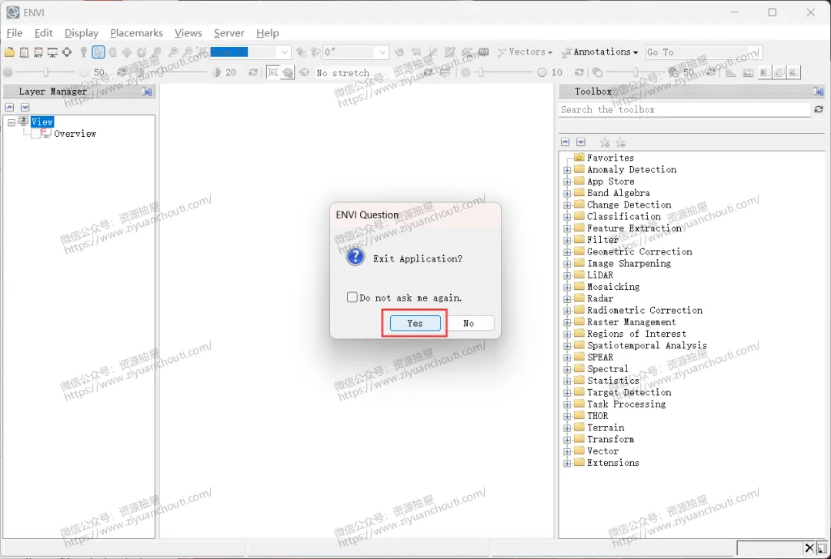Click the North Up arrow icon
Screen dimensions: 831x559
click(x=301, y=52)
